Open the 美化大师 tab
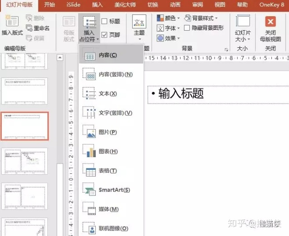This screenshot has width=289, height=236. pyautogui.click(x=125, y=5)
